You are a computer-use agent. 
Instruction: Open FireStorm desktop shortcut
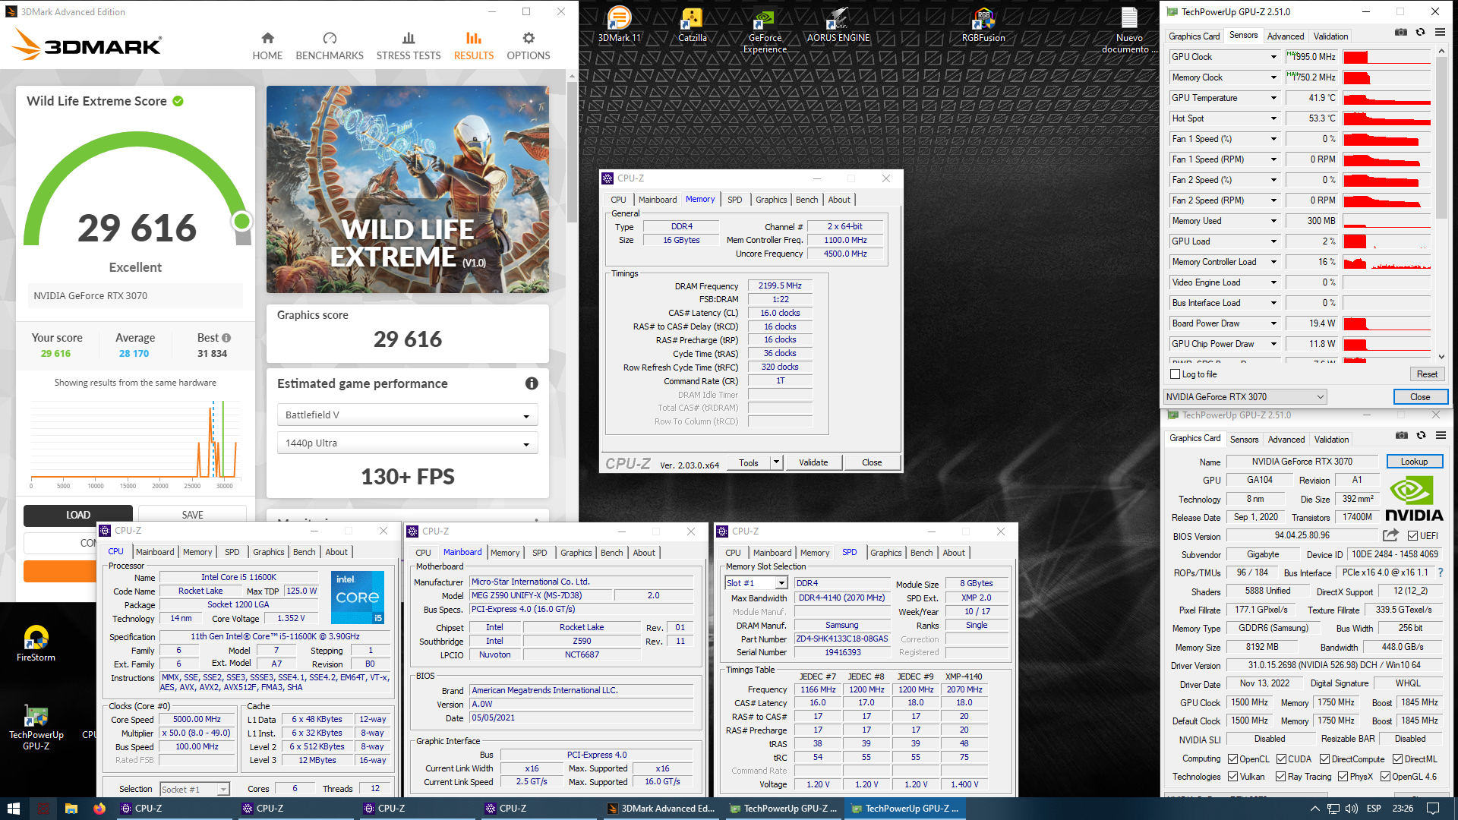click(36, 643)
